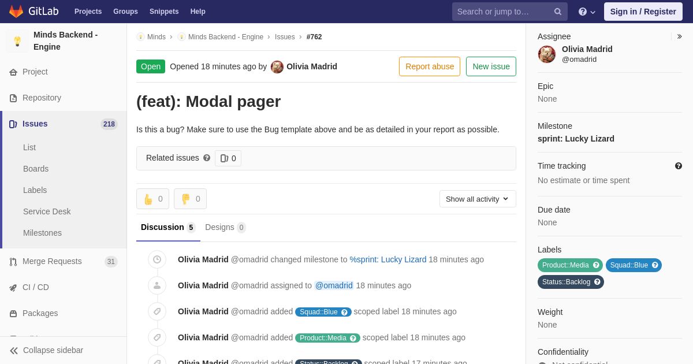Click the related issues count icon

228,158
